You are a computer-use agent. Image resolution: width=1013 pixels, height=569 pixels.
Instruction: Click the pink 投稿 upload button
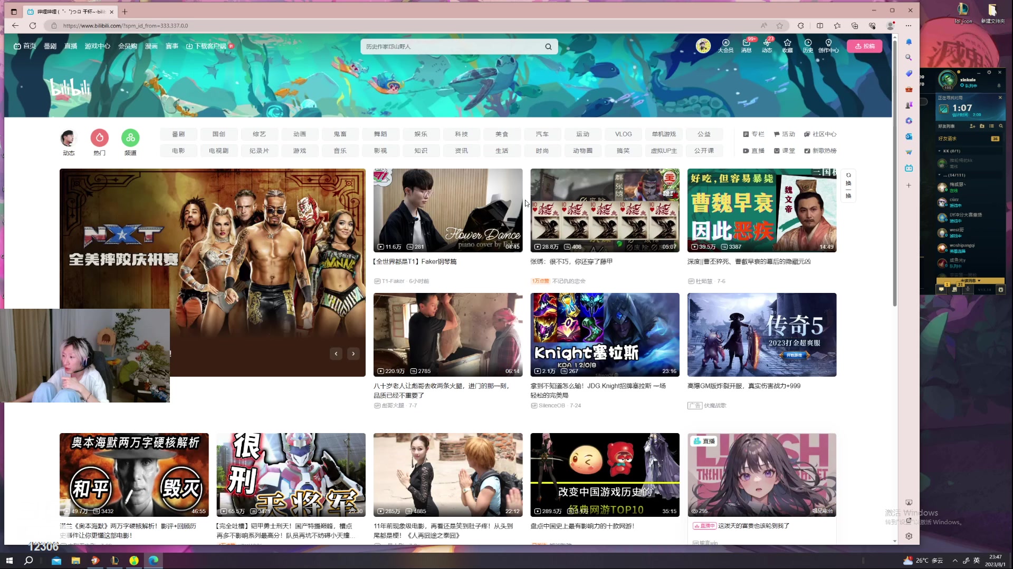coord(865,46)
